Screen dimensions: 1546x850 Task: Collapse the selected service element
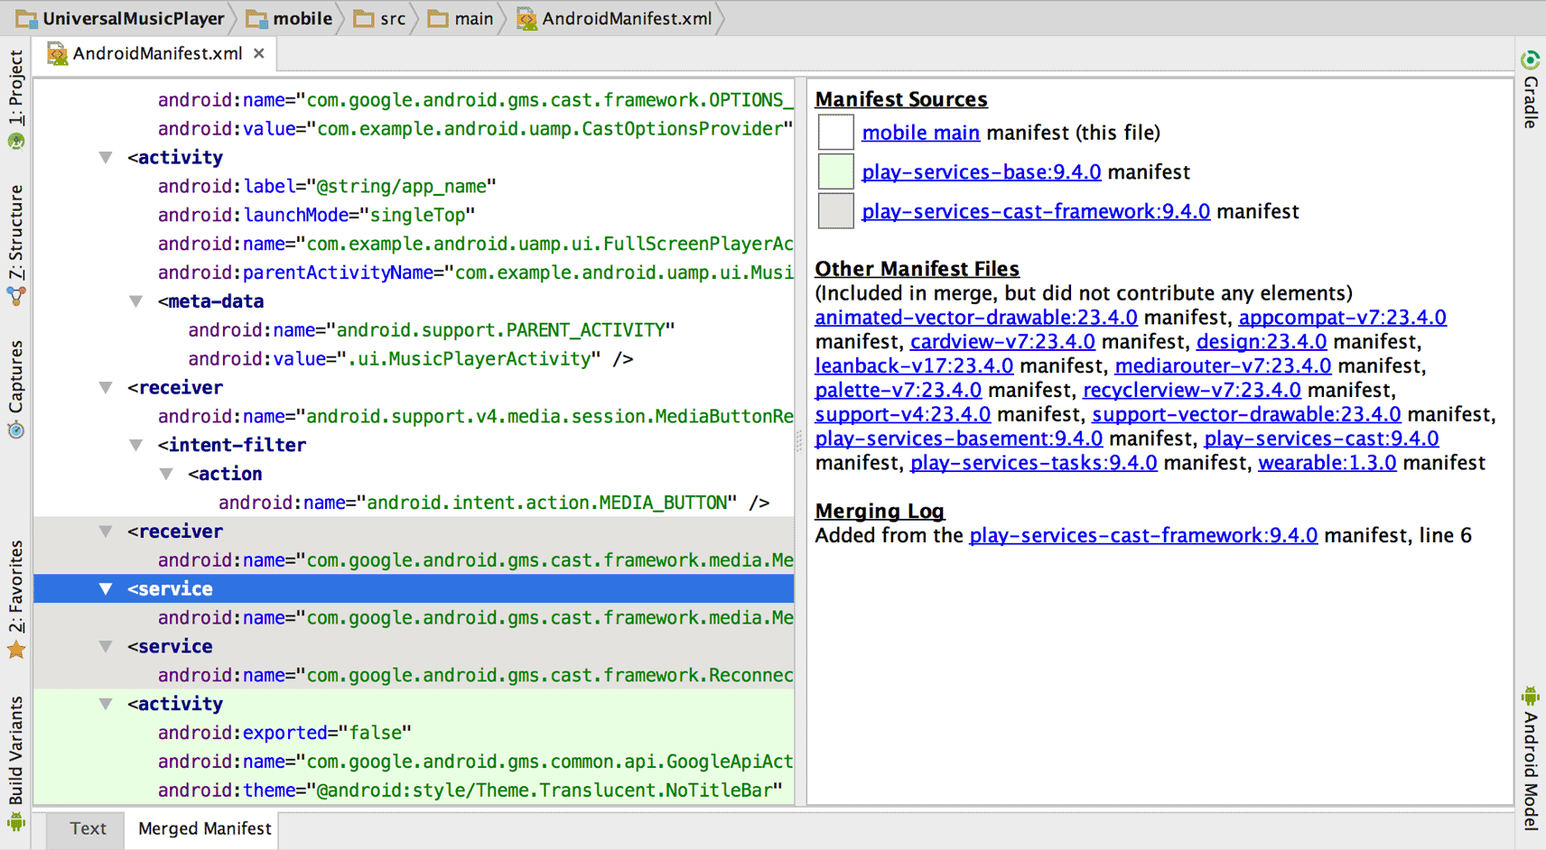tap(105, 588)
